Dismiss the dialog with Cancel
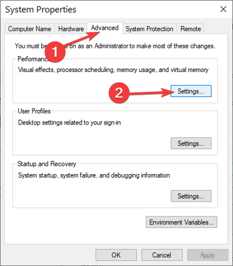The height and width of the screenshot is (266, 233). [x=162, y=255]
